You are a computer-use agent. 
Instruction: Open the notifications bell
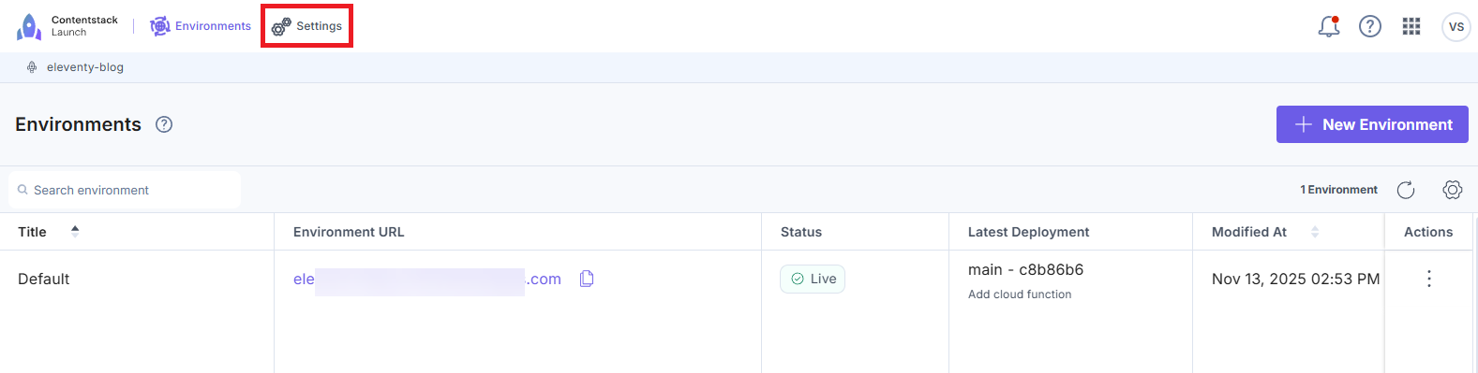click(x=1329, y=26)
